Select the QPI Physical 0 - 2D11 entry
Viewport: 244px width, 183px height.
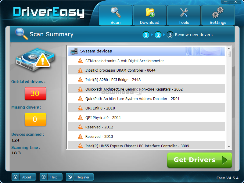(146, 118)
